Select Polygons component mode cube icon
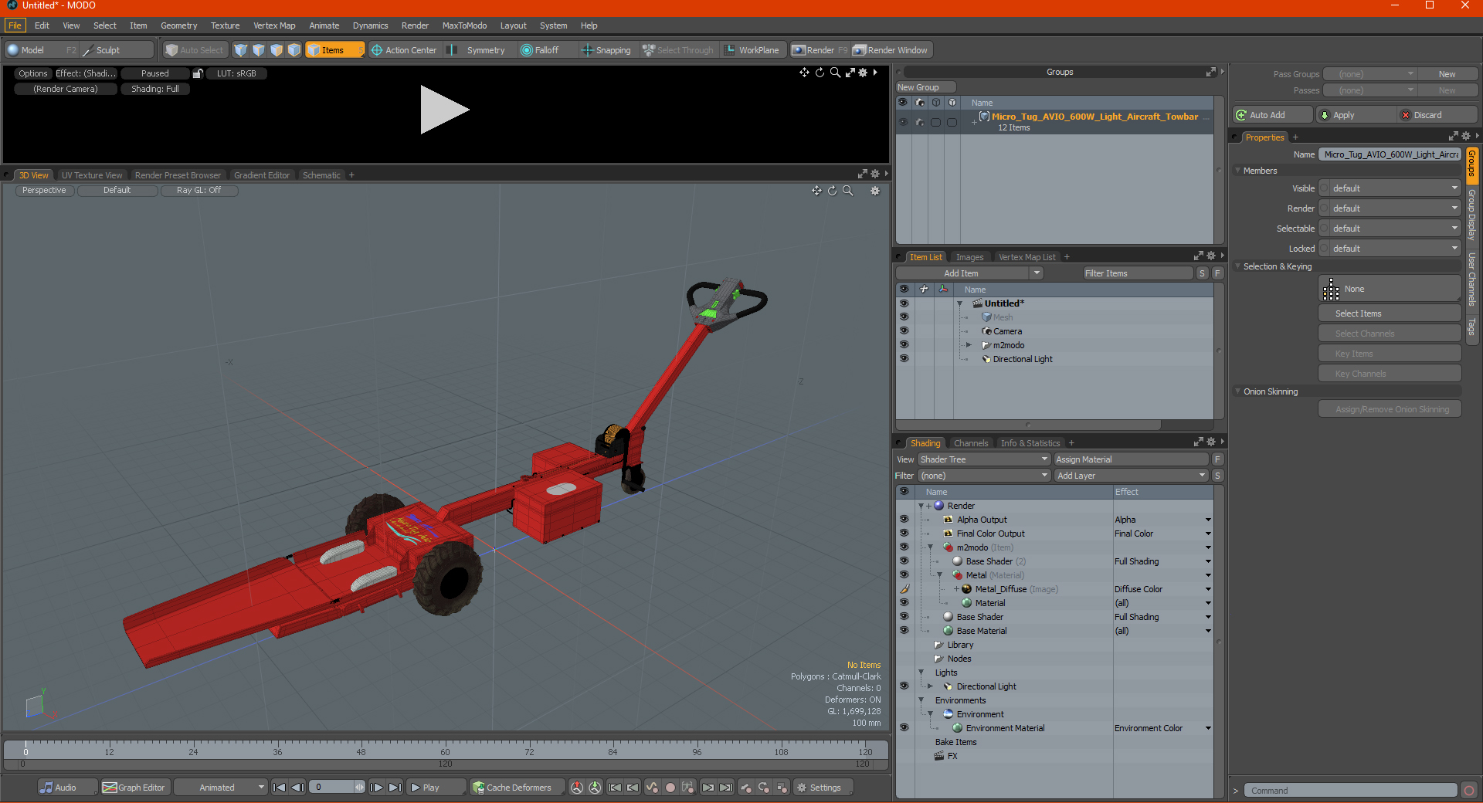The image size is (1483, 803). click(x=277, y=50)
